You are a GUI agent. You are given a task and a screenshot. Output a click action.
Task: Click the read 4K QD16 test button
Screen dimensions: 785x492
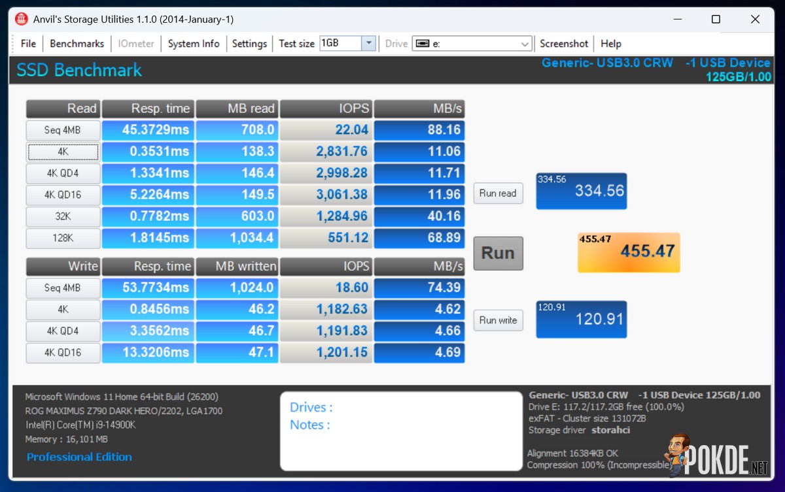pyautogui.click(x=63, y=195)
